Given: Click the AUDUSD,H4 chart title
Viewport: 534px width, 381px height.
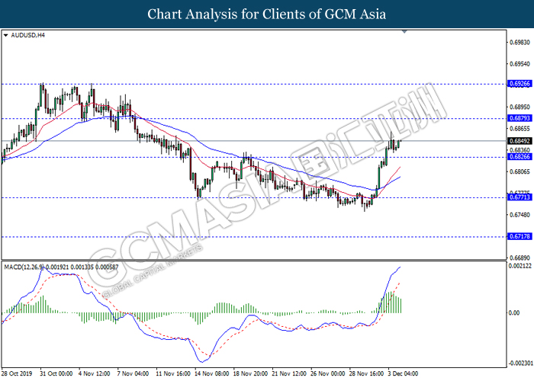Looking at the screenshot, I should [28, 35].
